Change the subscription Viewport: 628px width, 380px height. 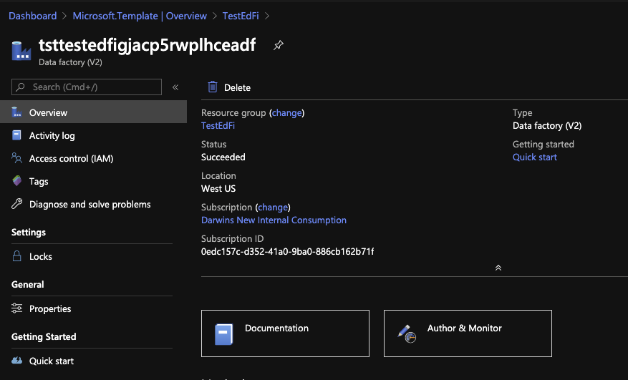pyautogui.click(x=273, y=207)
